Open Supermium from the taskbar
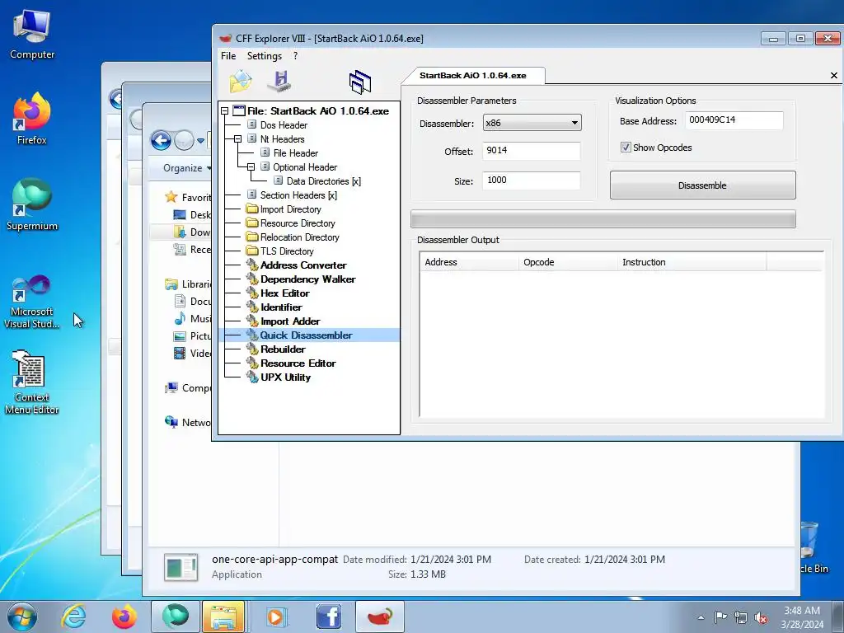This screenshot has height=633, width=844. [176, 617]
